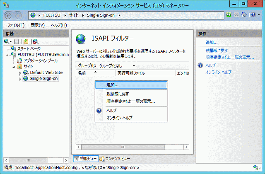Image resolution: width=265 pixels, height=174 pixels.
Task: Click right arrow of filter list scrollbar
Action: pos(186,147)
